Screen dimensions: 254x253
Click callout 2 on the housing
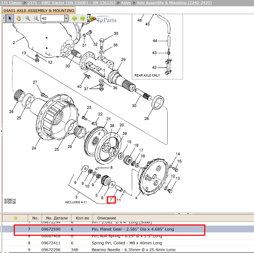(x=14, y=43)
